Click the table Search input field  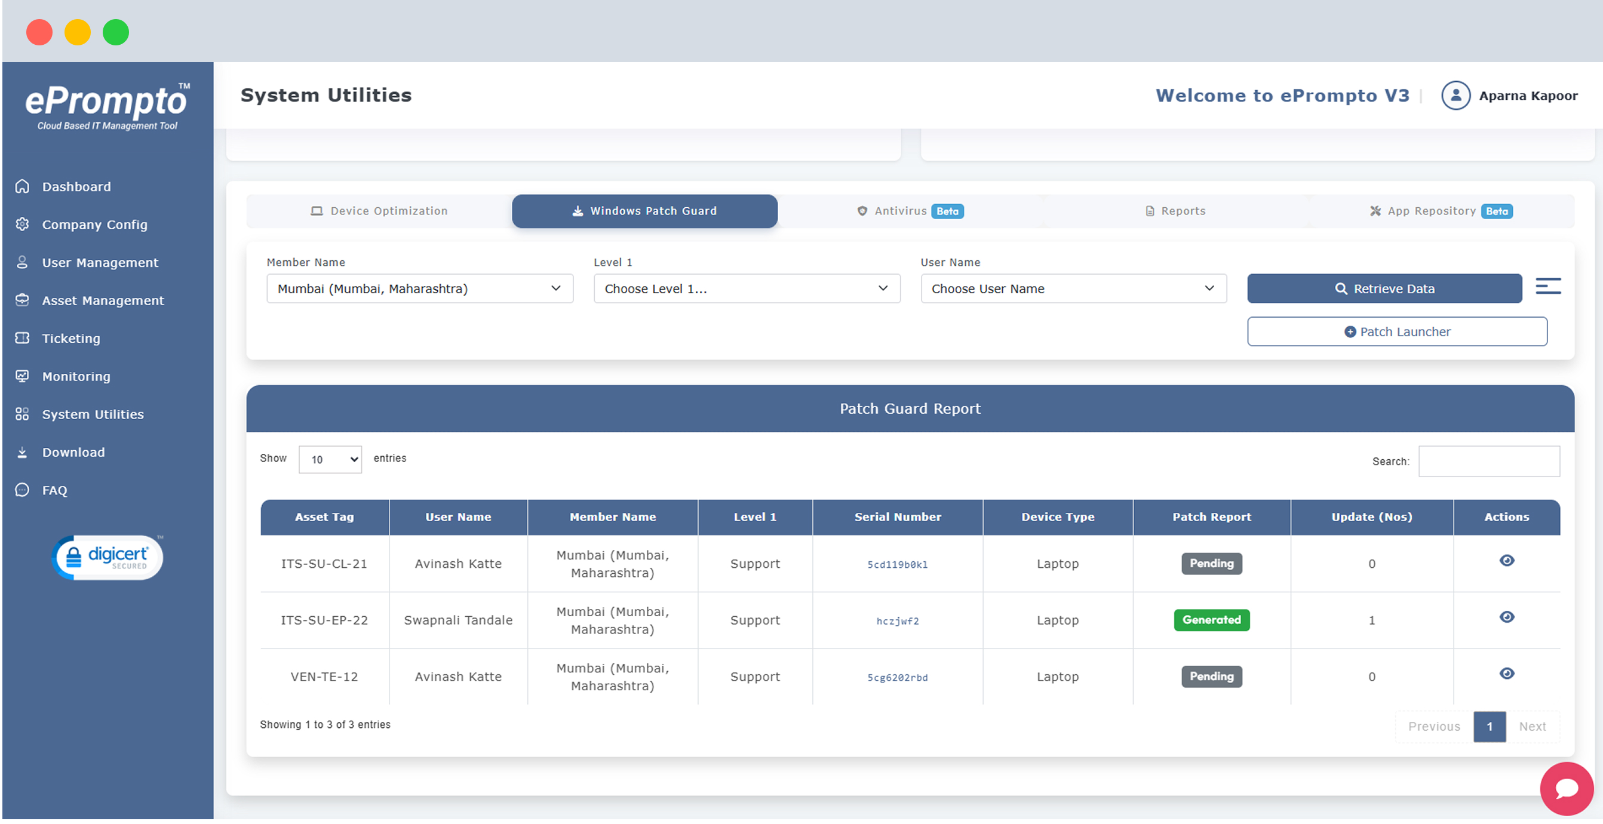tap(1488, 462)
